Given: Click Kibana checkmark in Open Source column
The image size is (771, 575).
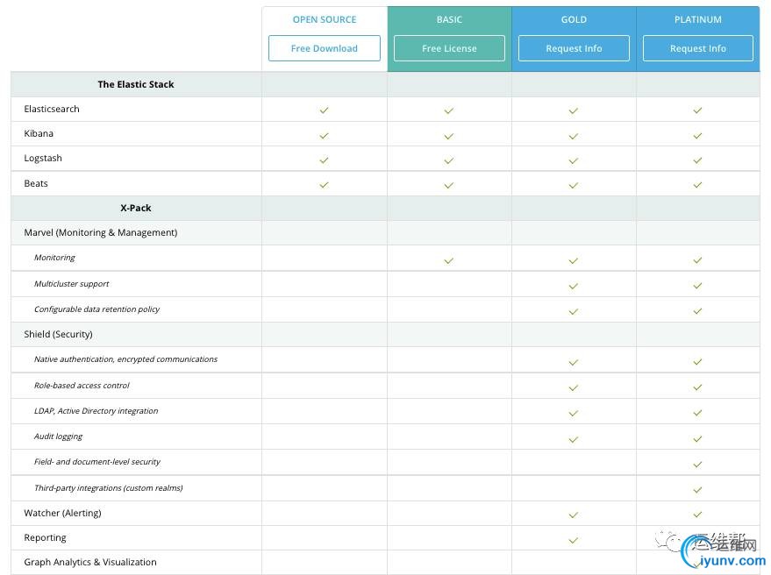Looking at the screenshot, I should (x=324, y=135).
